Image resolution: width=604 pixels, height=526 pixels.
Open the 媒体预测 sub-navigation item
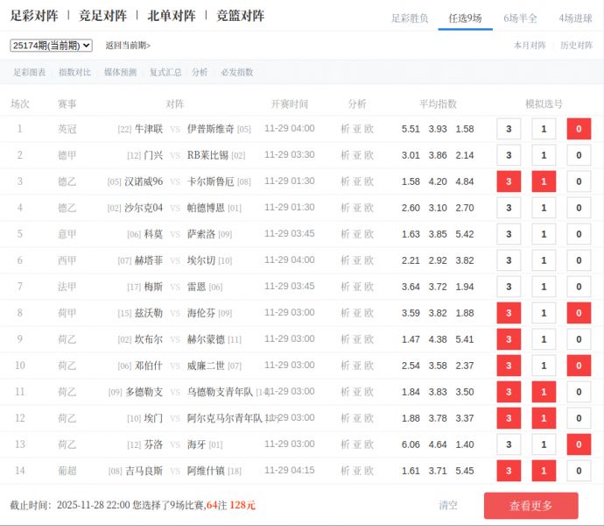click(x=120, y=73)
